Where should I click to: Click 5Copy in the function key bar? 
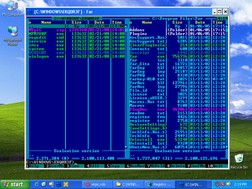tap(116, 166)
